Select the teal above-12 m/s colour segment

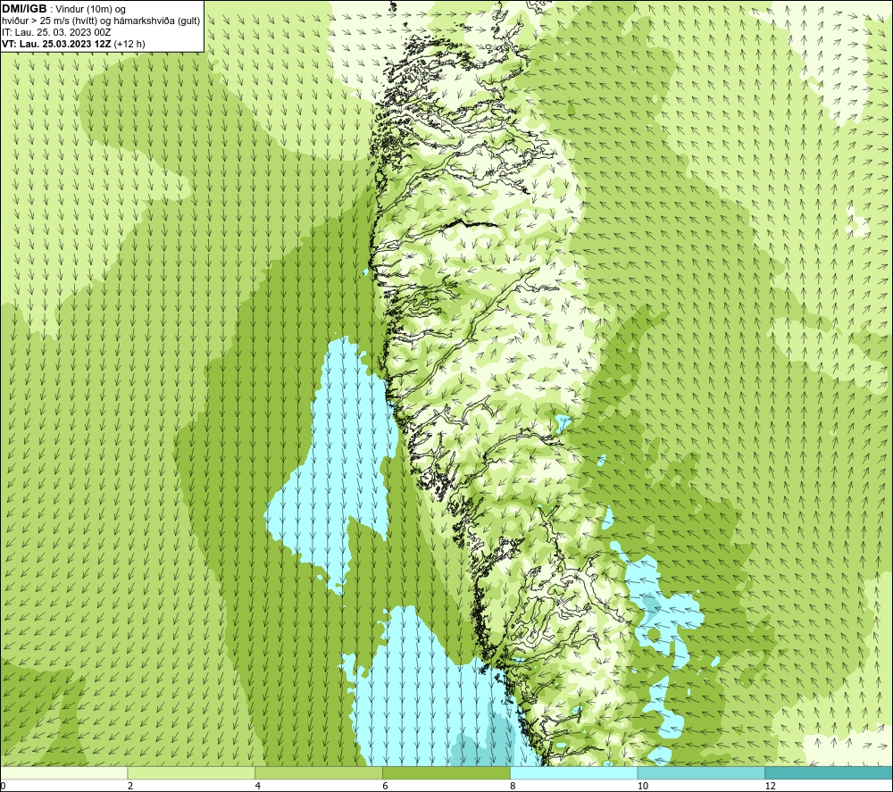829,772
